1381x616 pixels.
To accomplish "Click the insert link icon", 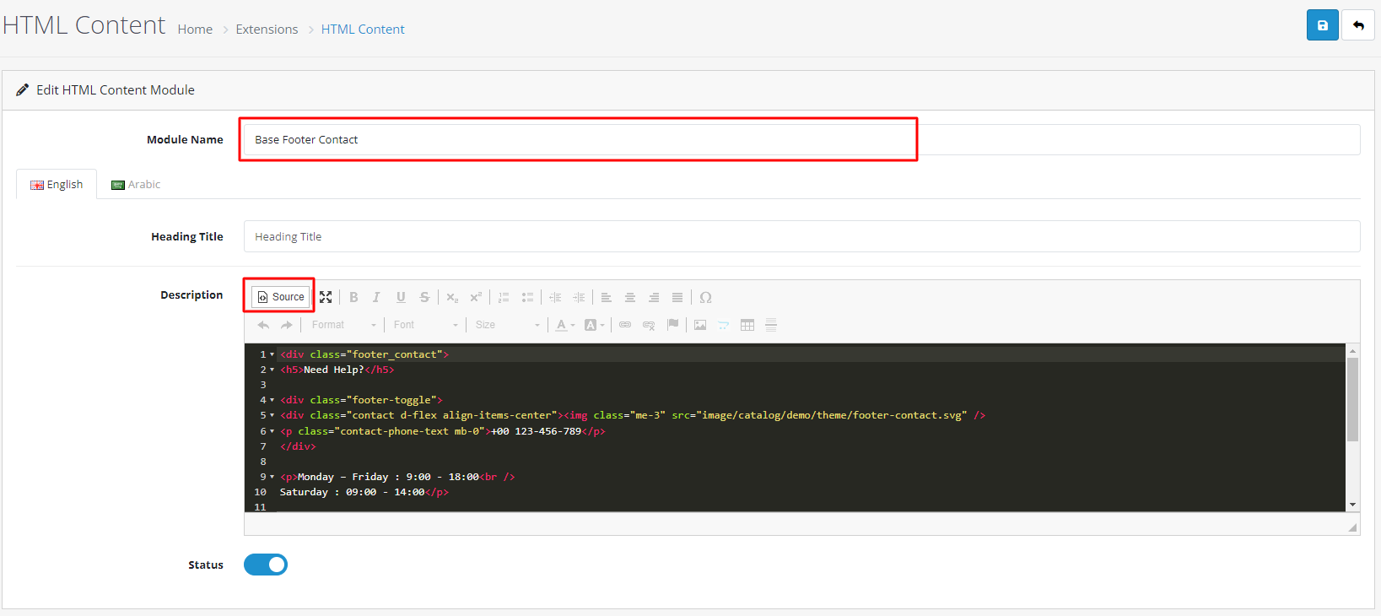I will (625, 325).
